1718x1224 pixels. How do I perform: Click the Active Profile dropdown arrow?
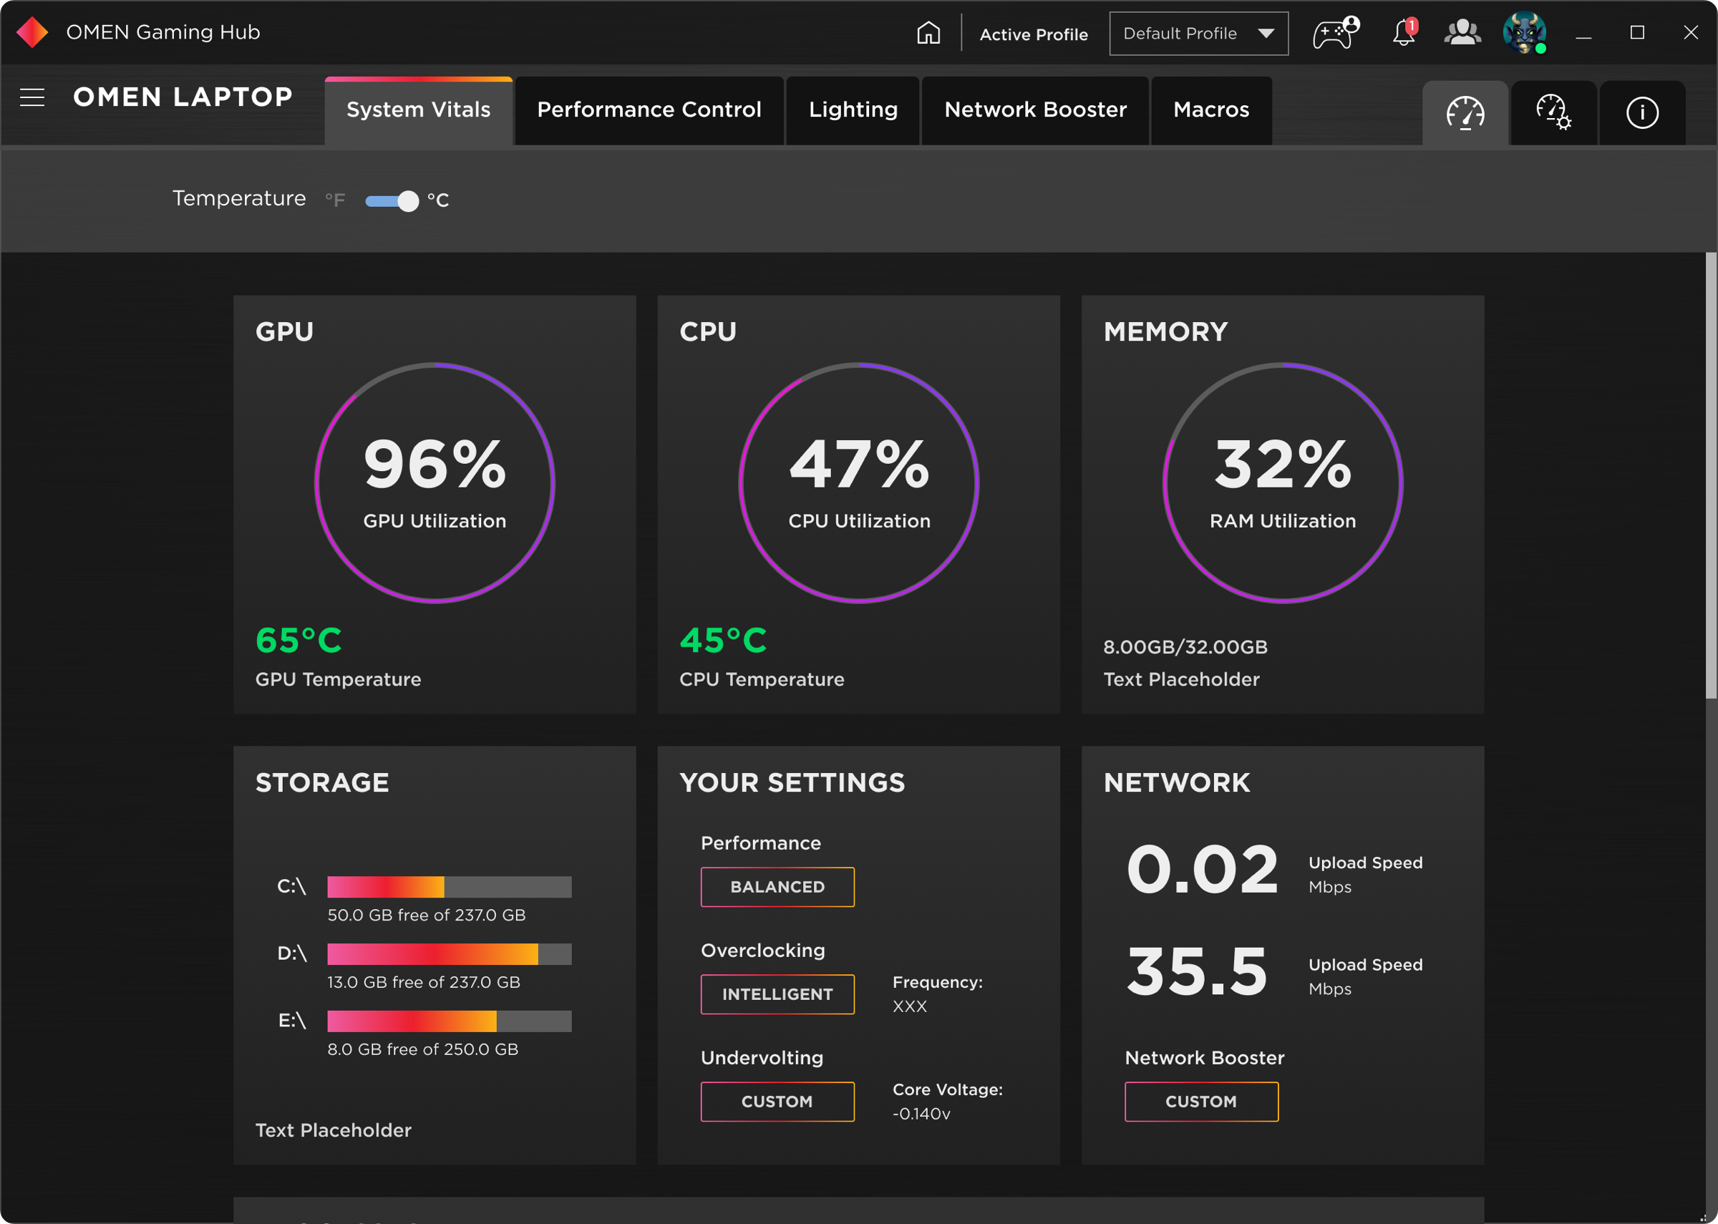coord(1266,33)
